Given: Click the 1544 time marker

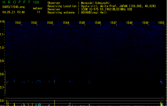Looking at the screenshot, I should (x=66, y=23).
